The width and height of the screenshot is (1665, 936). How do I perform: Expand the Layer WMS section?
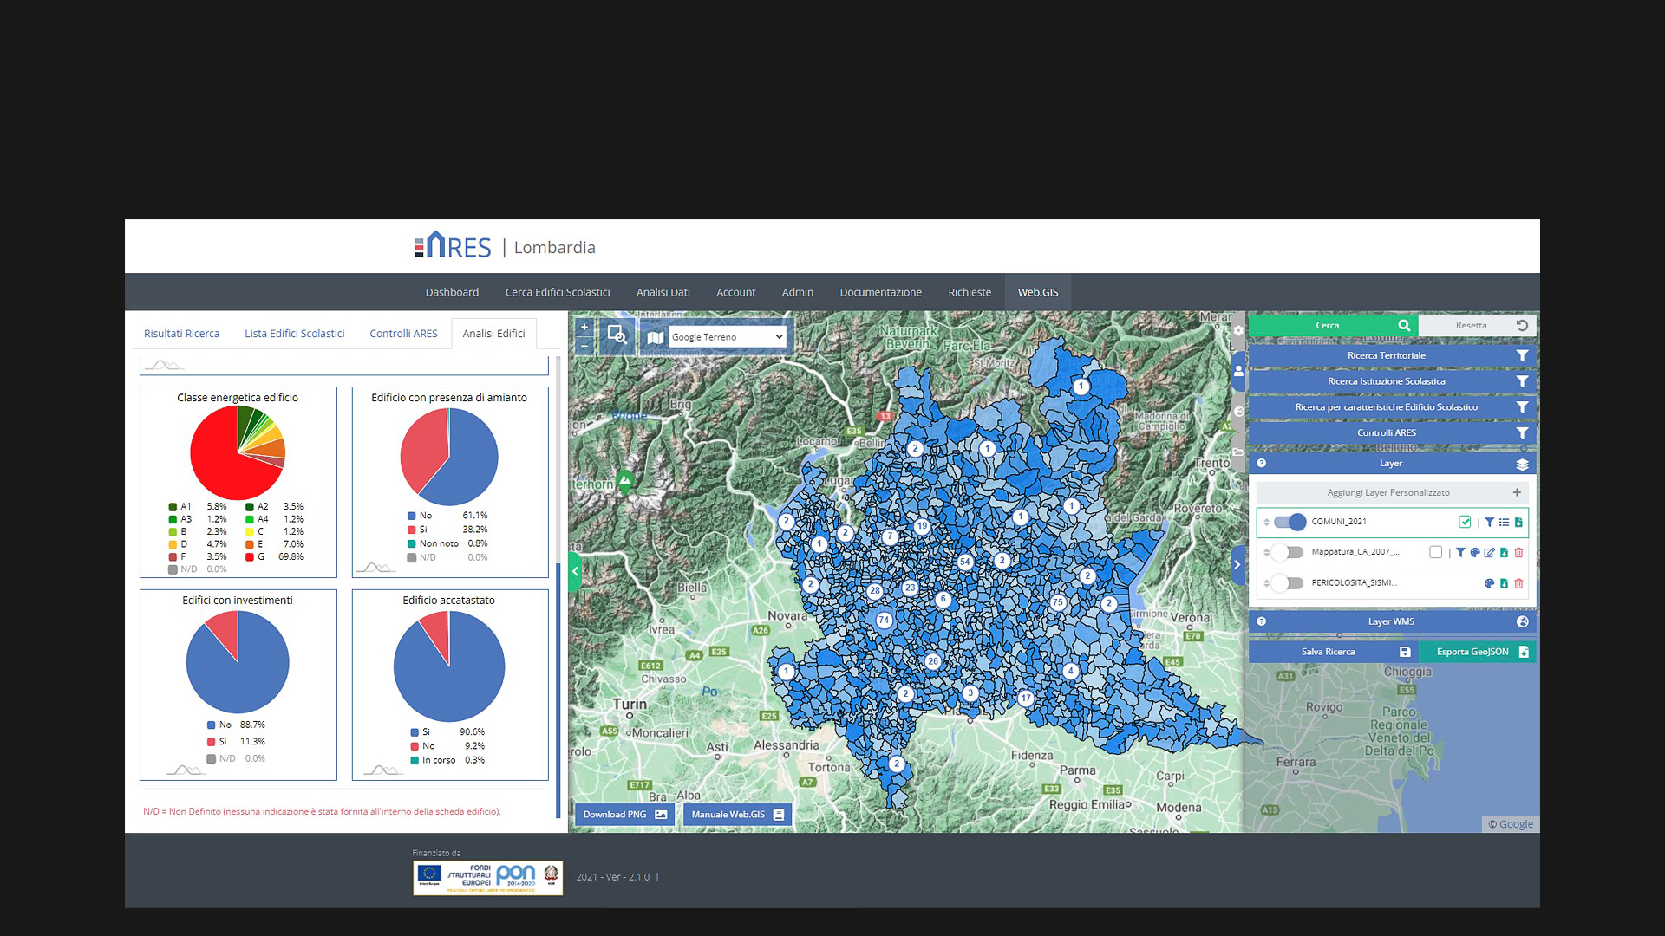(1391, 621)
